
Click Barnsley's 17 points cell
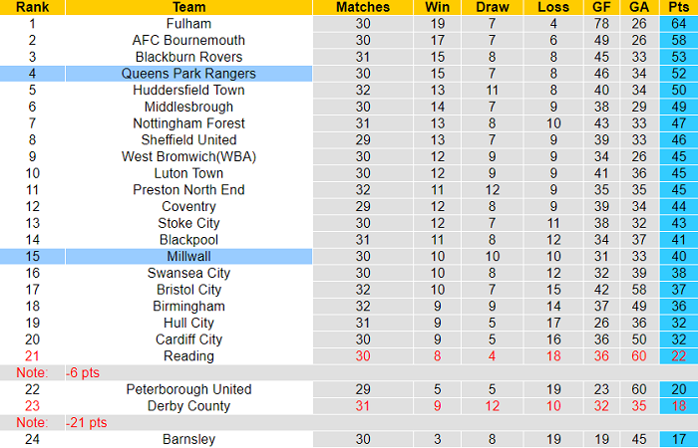coord(679,439)
